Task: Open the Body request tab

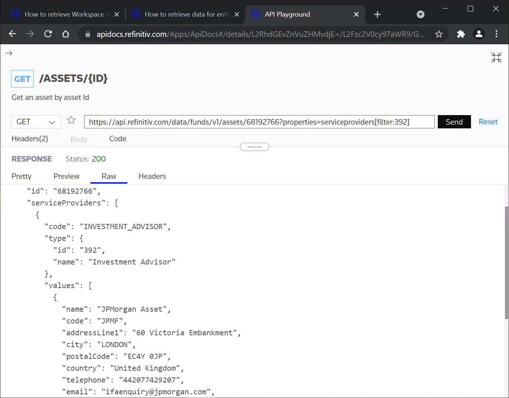Action: click(79, 139)
